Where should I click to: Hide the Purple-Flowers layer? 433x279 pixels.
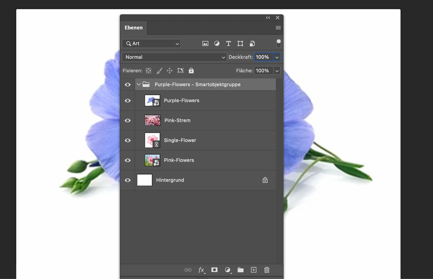coord(128,101)
